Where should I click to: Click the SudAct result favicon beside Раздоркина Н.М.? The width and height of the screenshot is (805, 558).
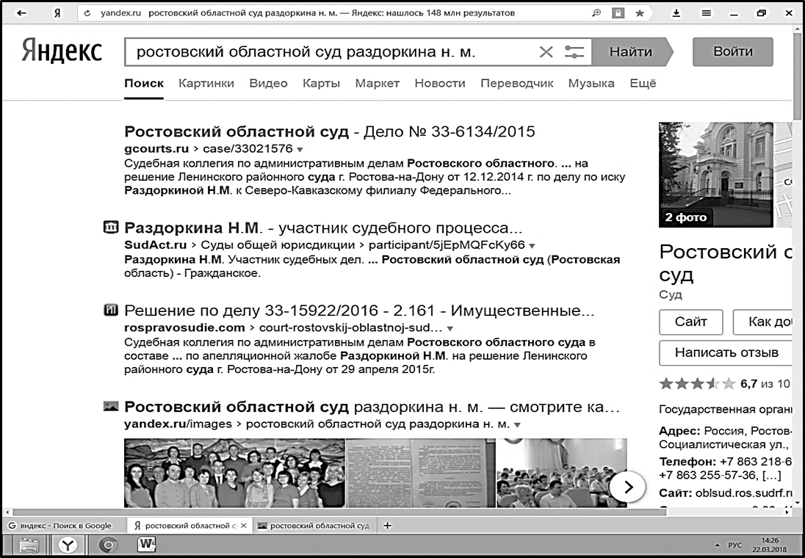pos(111,228)
